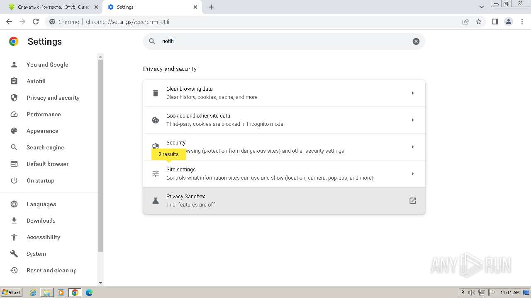Click the trash icon for Clear browsing data
Screen dimensions: 531x298
pos(156,93)
